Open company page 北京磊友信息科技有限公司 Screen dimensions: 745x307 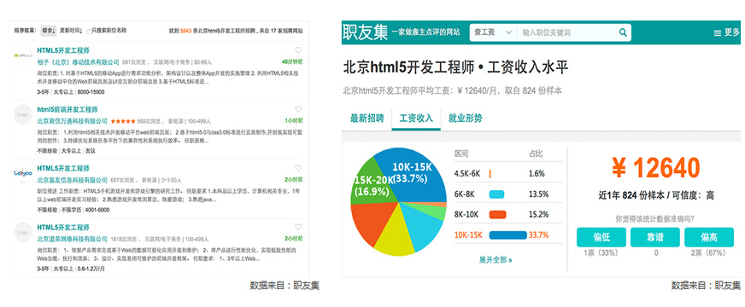tap(73, 180)
